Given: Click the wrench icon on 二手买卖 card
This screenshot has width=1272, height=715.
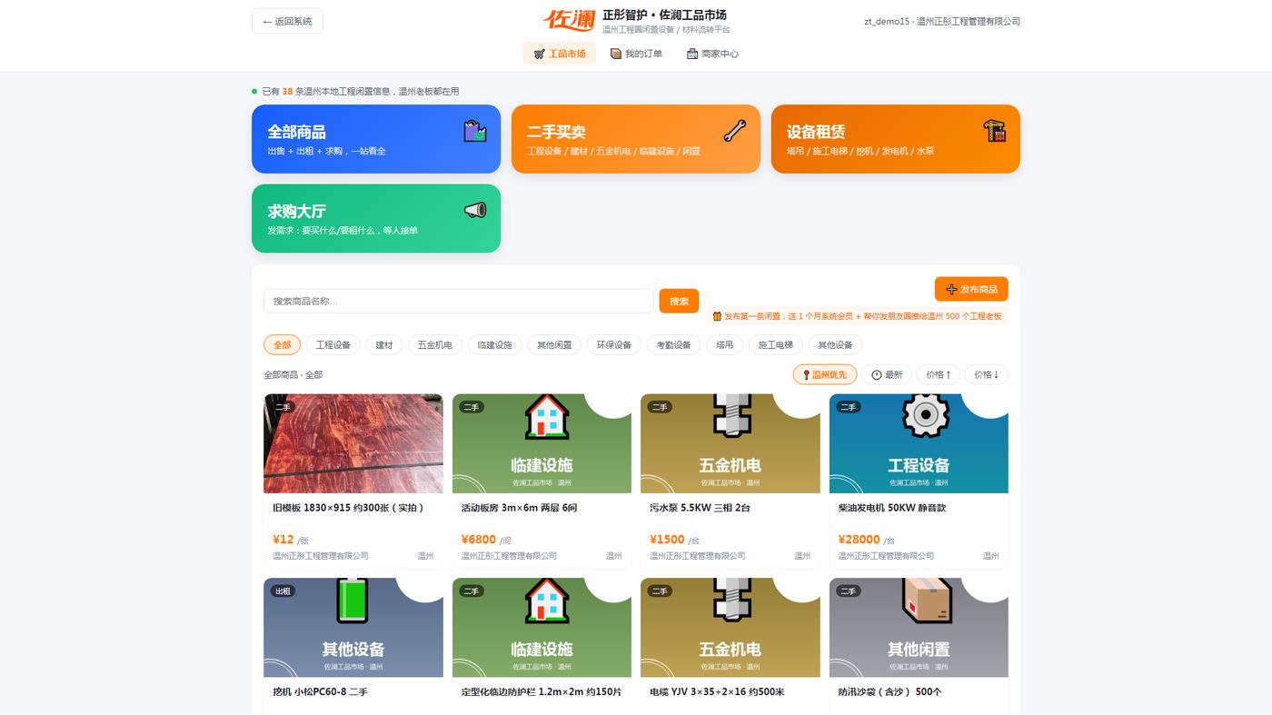Looking at the screenshot, I should coord(734,131).
